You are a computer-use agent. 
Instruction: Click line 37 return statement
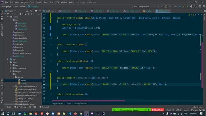[x=114, y=84]
